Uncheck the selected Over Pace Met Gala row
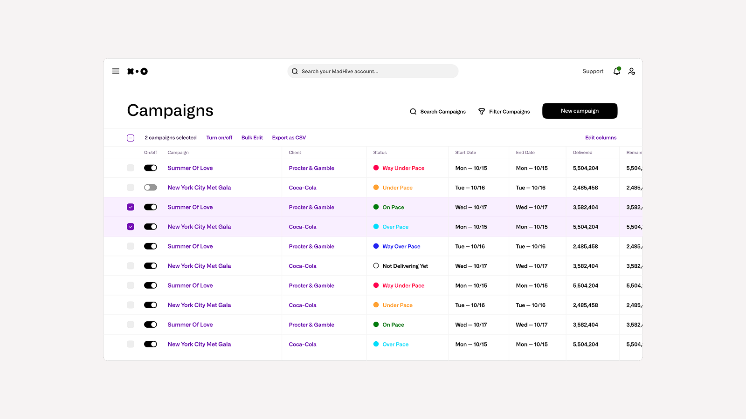The image size is (746, 419). pyautogui.click(x=131, y=227)
